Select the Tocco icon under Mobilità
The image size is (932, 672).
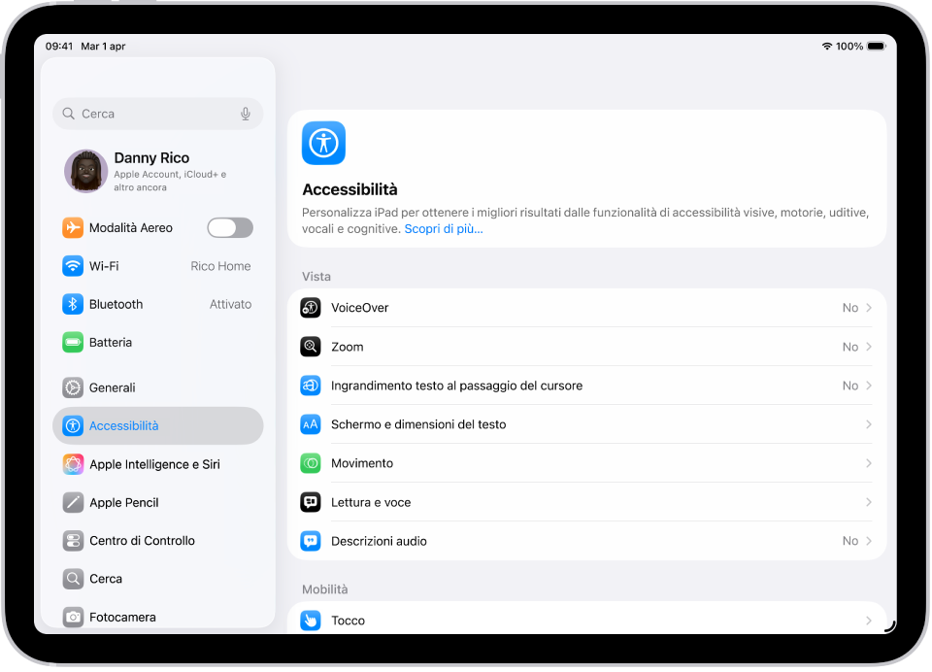tap(311, 620)
